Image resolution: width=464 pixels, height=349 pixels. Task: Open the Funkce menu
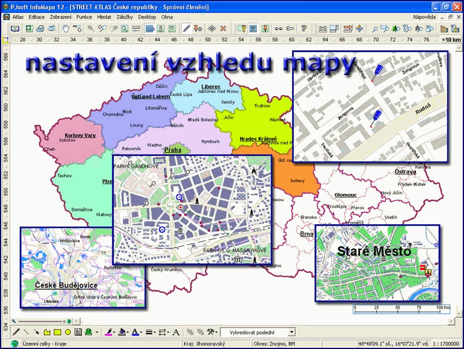point(84,17)
